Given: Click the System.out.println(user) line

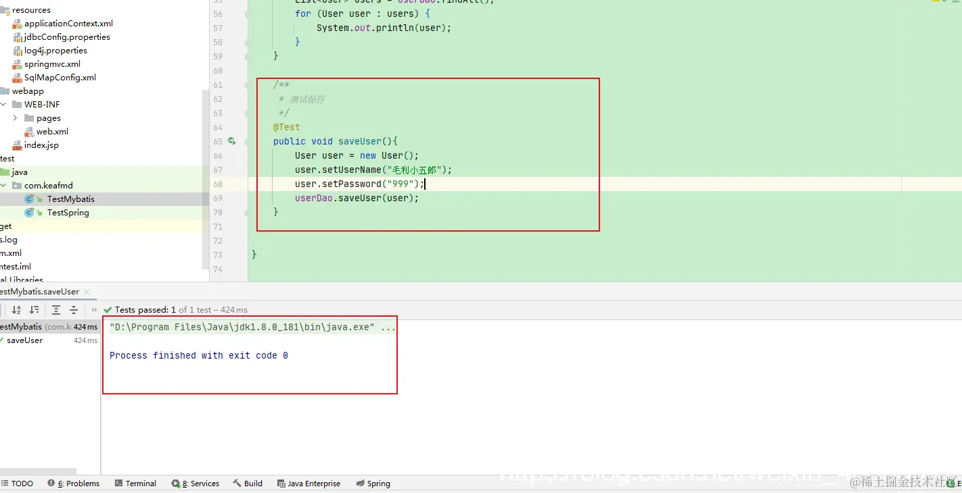Looking at the screenshot, I should coord(384,28).
